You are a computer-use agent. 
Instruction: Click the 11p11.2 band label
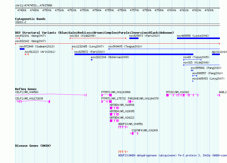point(21,22)
